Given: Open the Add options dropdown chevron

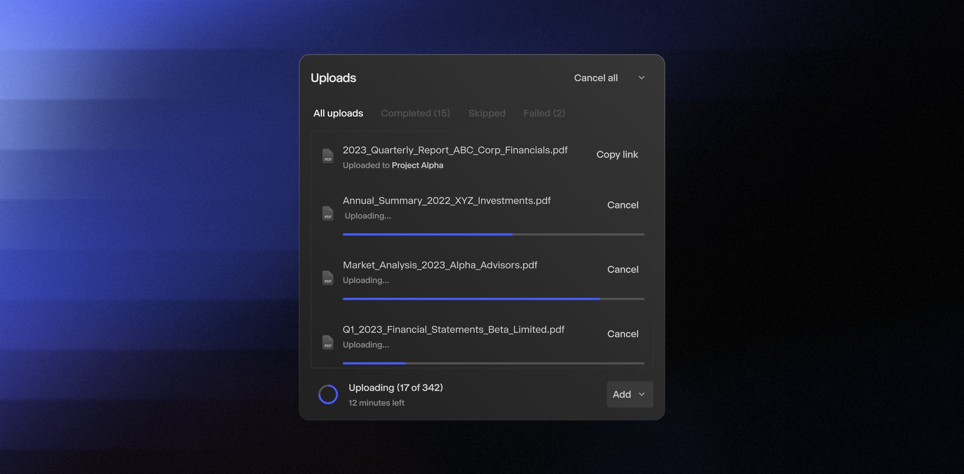Looking at the screenshot, I should pyautogui.click(x=641, y=394).
